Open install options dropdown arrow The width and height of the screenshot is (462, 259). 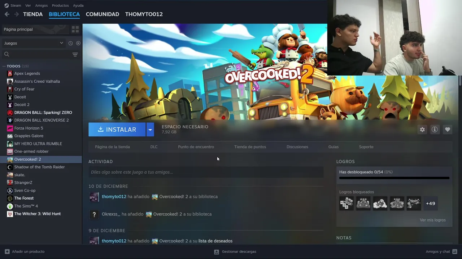coord(150,129)
